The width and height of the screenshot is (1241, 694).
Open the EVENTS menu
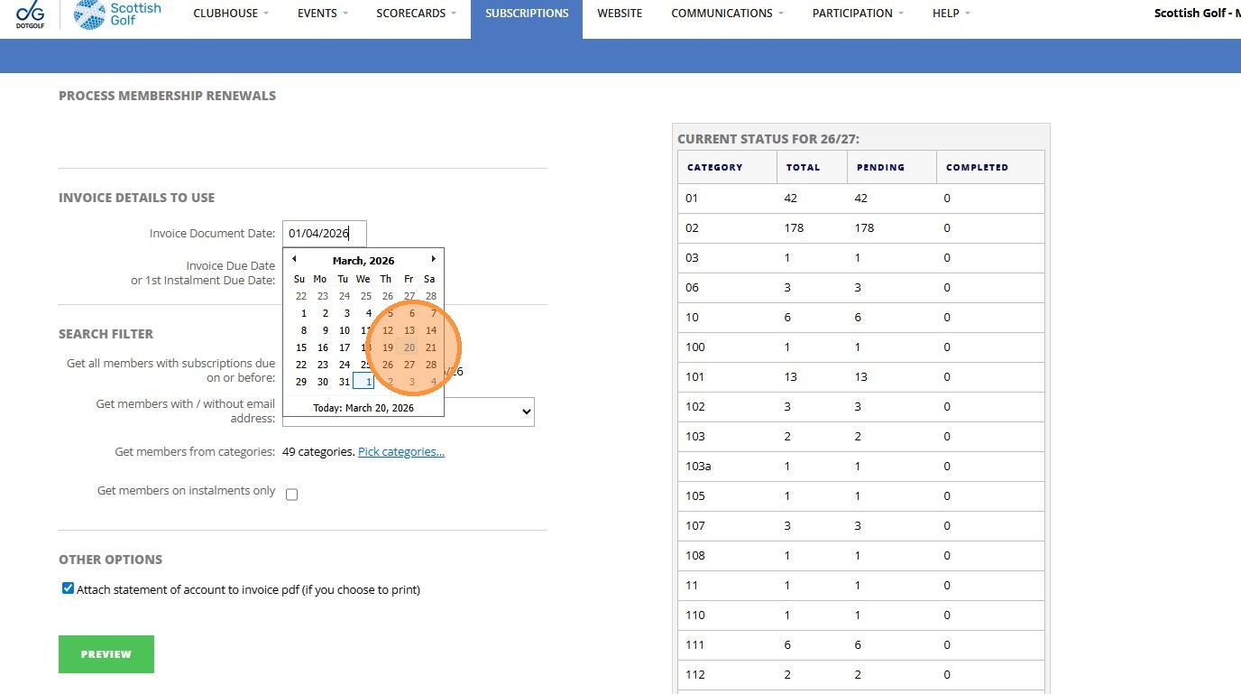click(322, 14)
